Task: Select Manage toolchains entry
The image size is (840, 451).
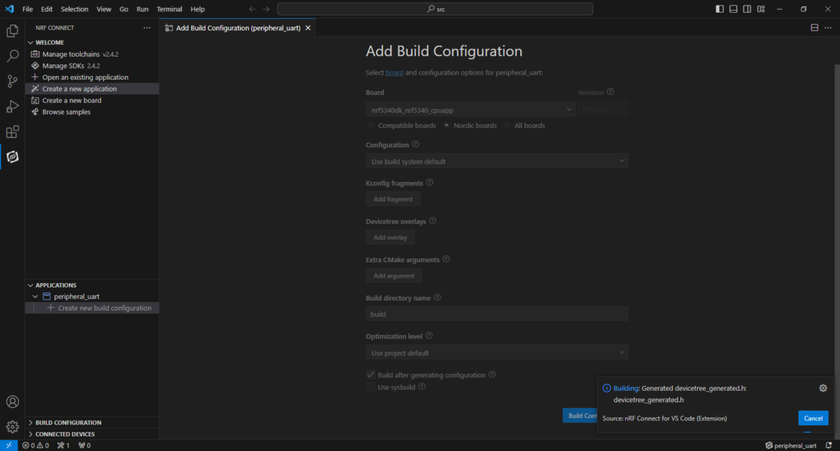Action: tap(92, 54)
